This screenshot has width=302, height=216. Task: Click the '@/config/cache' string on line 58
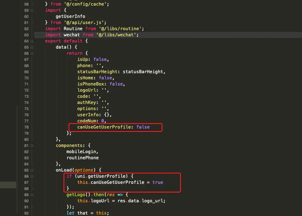pos(85,4)
